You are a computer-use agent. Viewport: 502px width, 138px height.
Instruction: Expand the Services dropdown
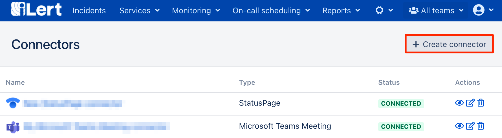point(139,11)
